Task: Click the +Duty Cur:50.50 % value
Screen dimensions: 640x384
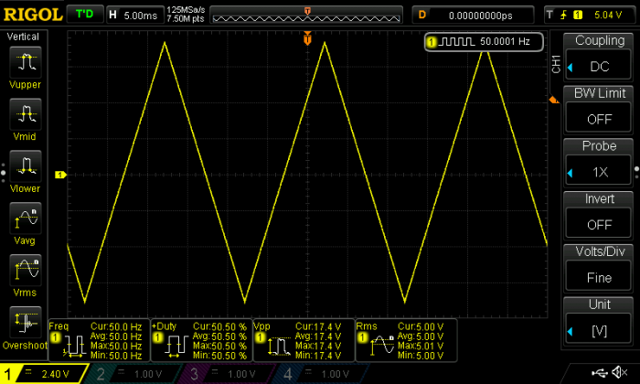Action: (x=219, y=327)
